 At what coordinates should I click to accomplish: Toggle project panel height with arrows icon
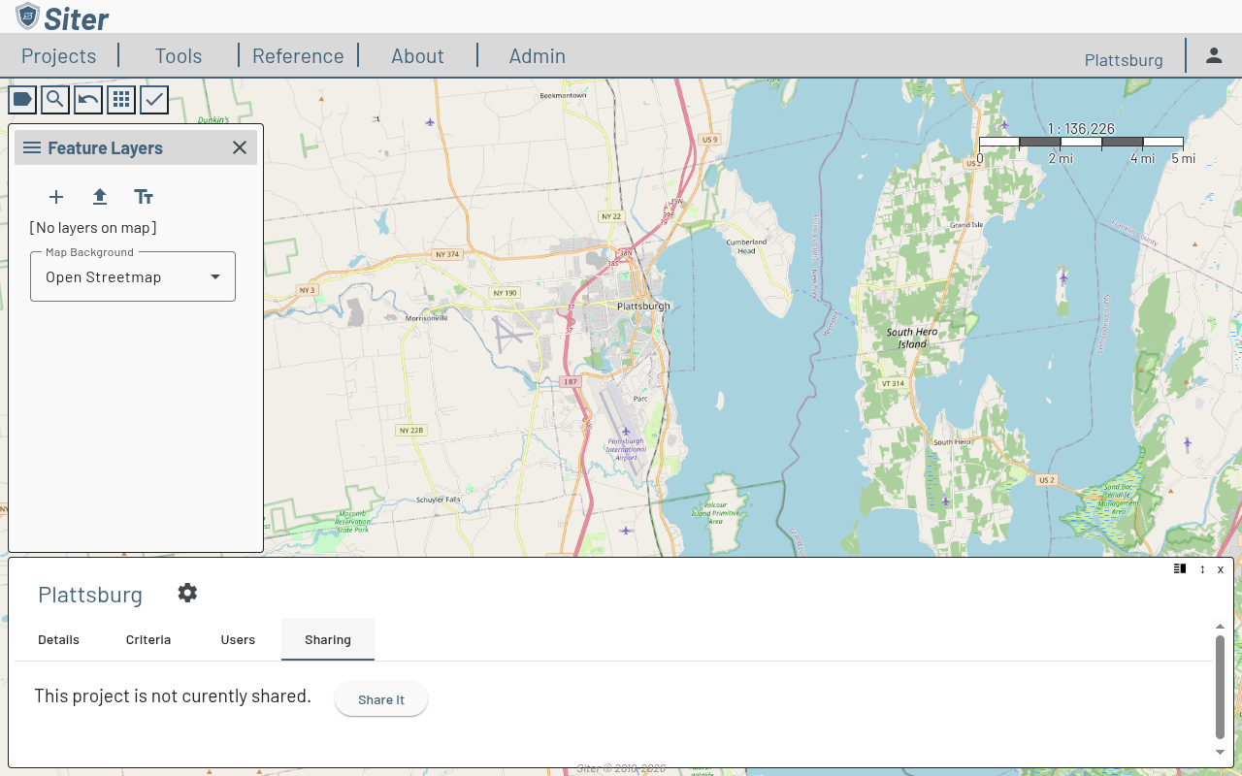tap(1202, 569)
